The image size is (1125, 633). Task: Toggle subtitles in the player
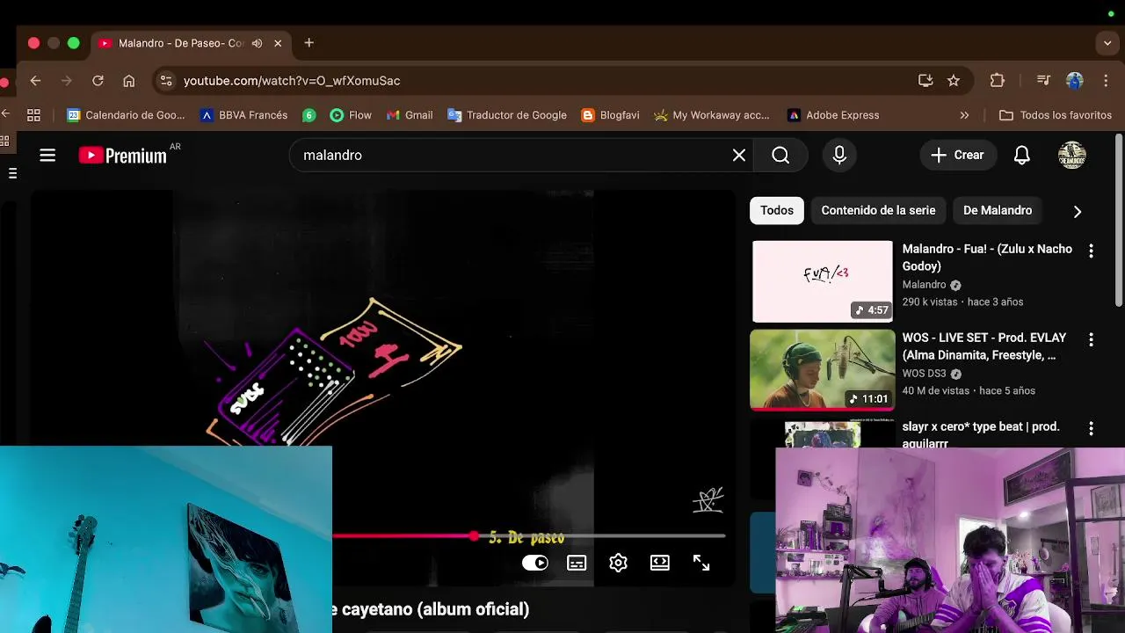pos(577,563)
